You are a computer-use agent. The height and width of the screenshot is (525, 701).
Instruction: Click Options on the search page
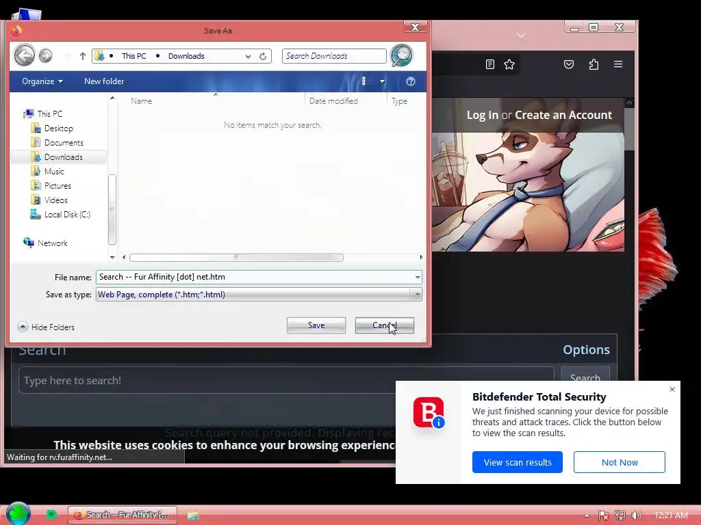coord(586,349)
